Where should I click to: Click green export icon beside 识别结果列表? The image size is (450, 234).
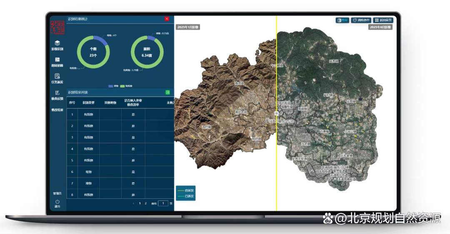[167, 92]
